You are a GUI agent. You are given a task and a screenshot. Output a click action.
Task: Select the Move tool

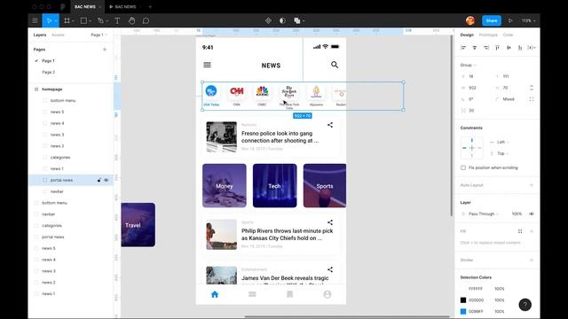(49, 20)
